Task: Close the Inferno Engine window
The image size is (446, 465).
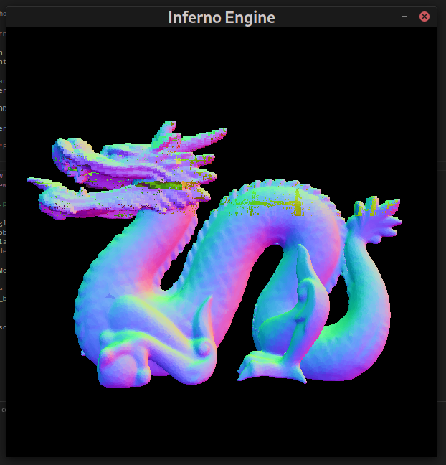Action: [x=424, y=17]
